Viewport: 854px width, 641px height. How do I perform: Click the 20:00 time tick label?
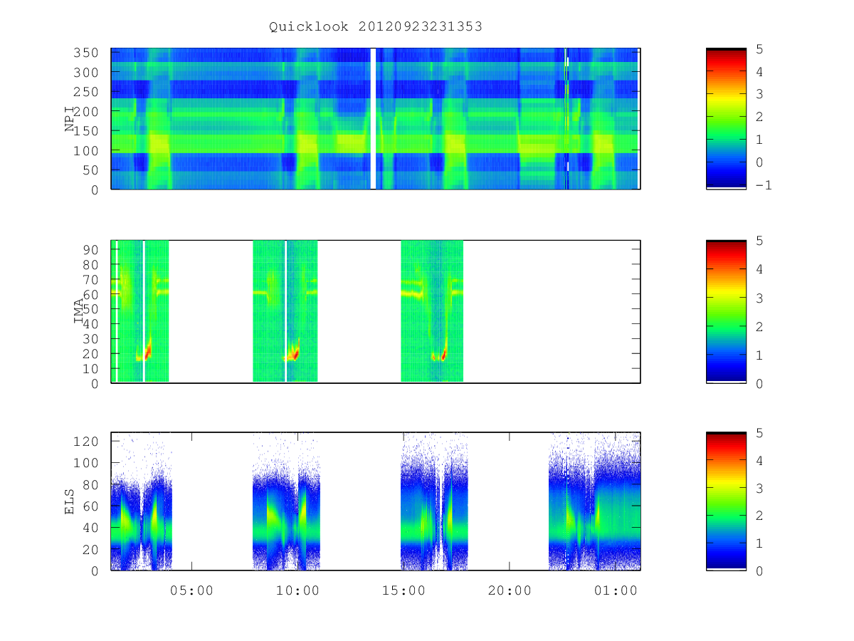(510, 590)
